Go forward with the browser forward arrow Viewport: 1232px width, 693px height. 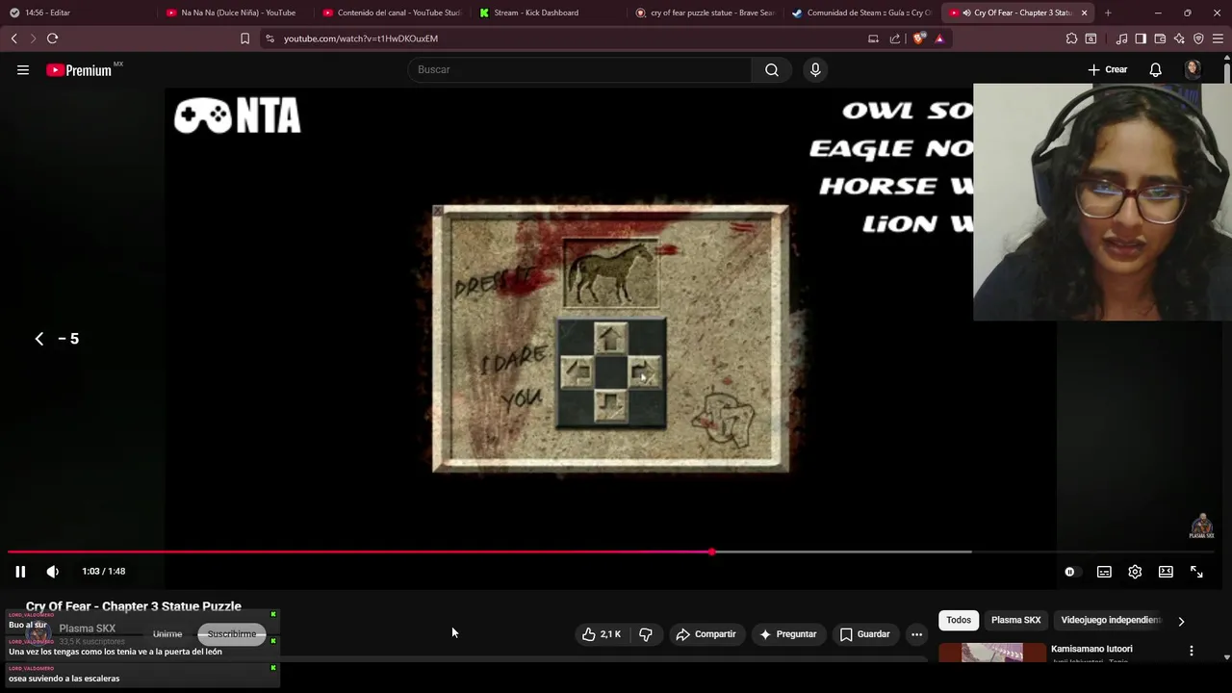point(33,38)
